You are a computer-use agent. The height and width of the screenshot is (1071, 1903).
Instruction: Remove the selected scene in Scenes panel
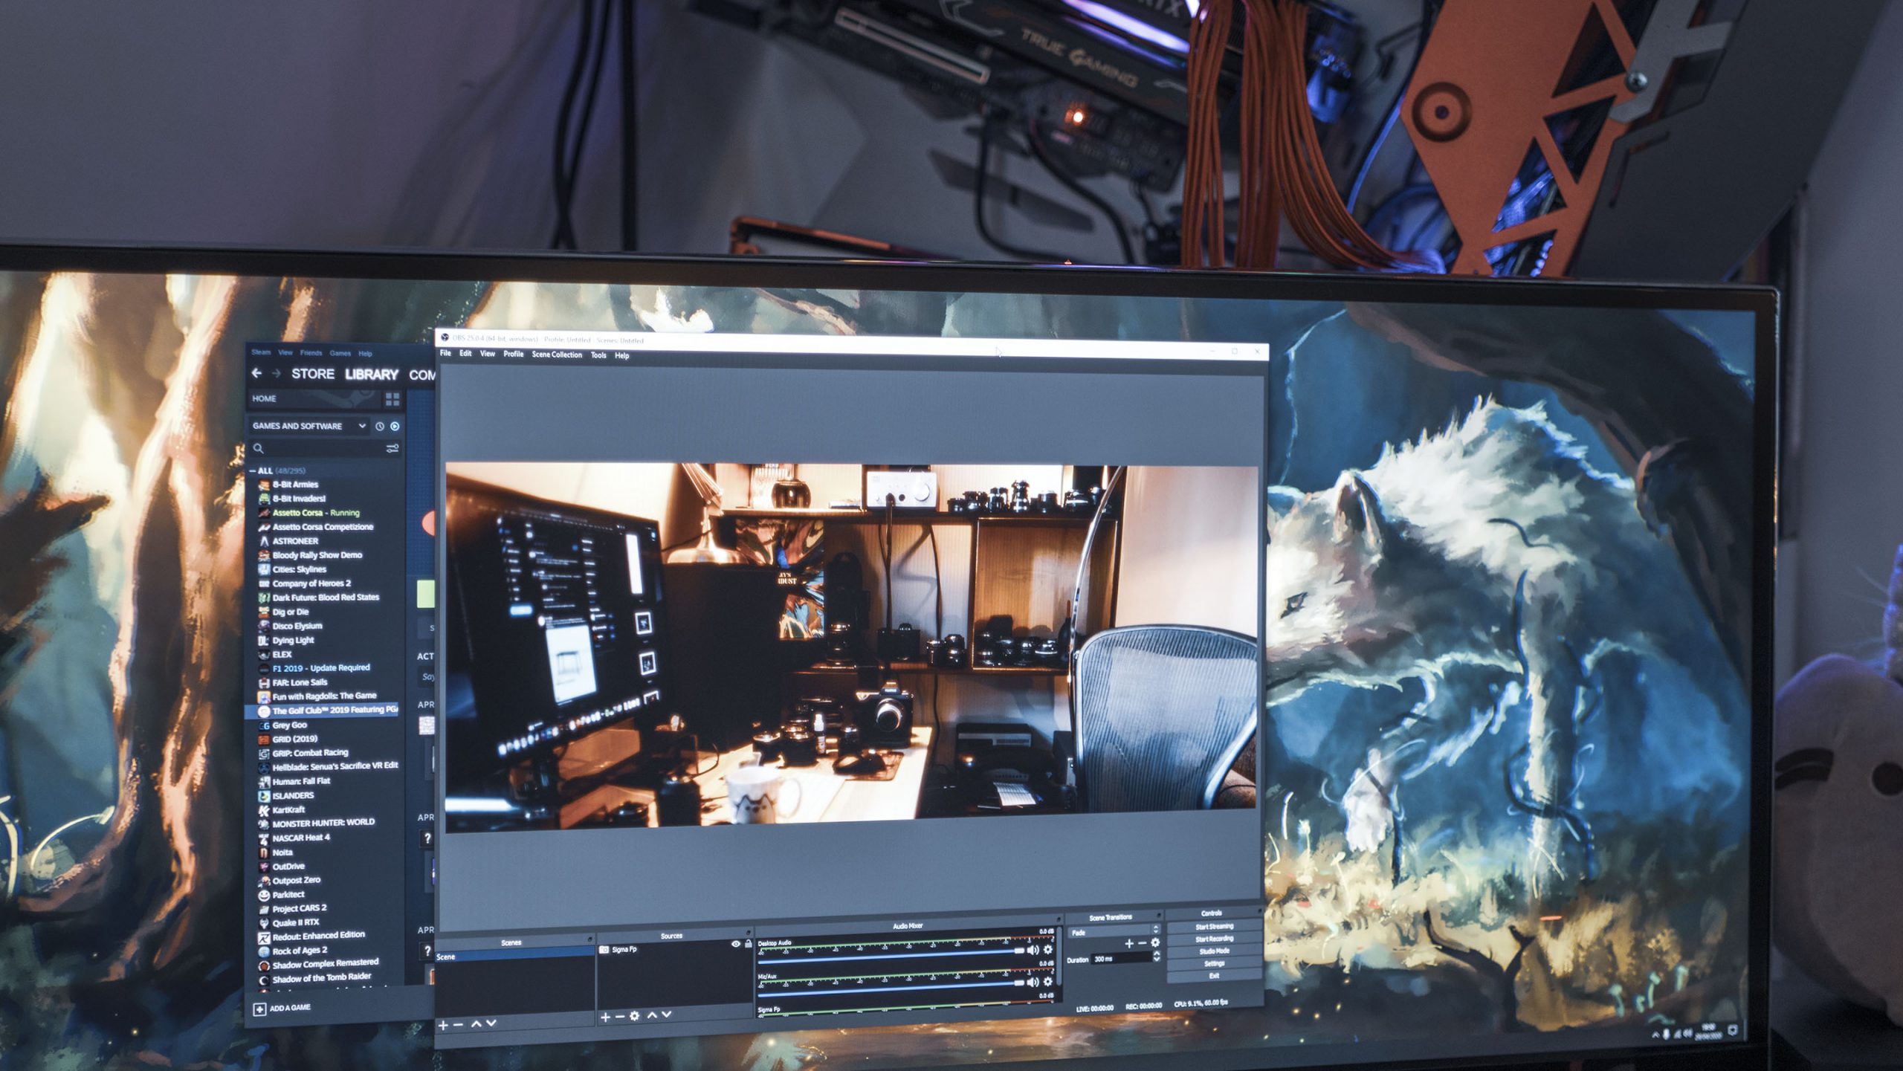459,1026
